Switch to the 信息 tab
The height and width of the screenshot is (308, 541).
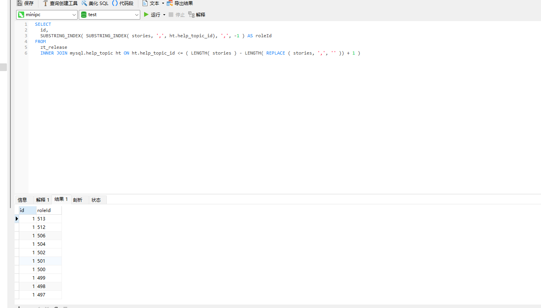coord(22,200)
